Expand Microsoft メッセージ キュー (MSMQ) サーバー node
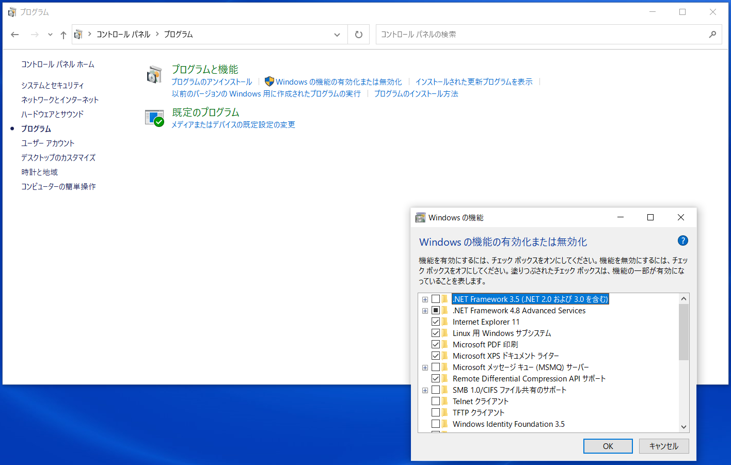Image resolution: width=731 pixels, height=465 pixels. [425, 367]
